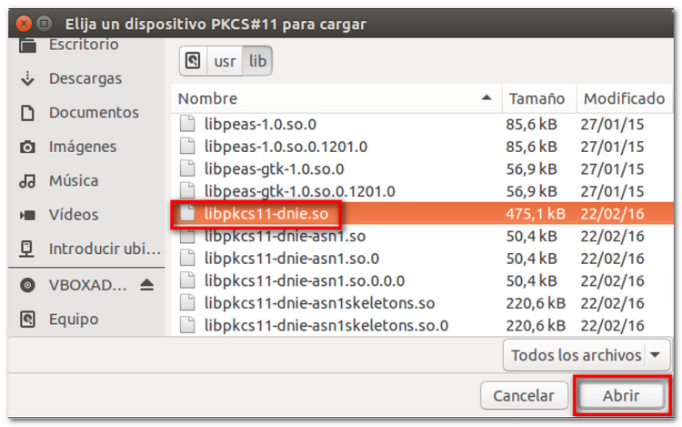The width and height of the screenshot is (682, 427).
Task: Click the Descargas download icon in sidebar
Action: pyautogui.click(x=27, y=78)
